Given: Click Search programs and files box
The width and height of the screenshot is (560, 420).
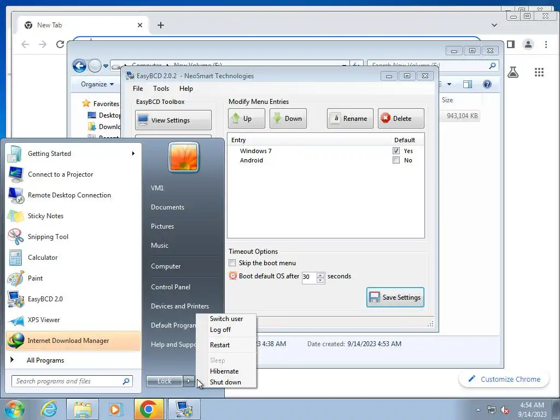Looking at the screenshot, I should [x=72, y=381].
